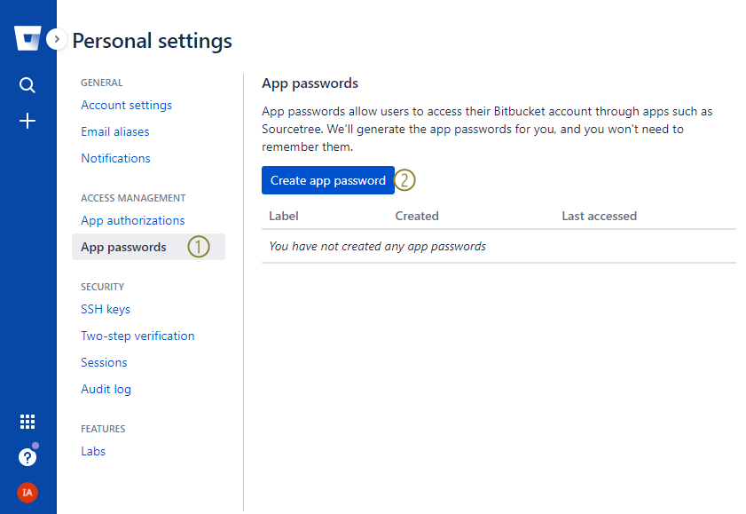
Task: Open the search magnifier icon
Action: tap(27, 85)
